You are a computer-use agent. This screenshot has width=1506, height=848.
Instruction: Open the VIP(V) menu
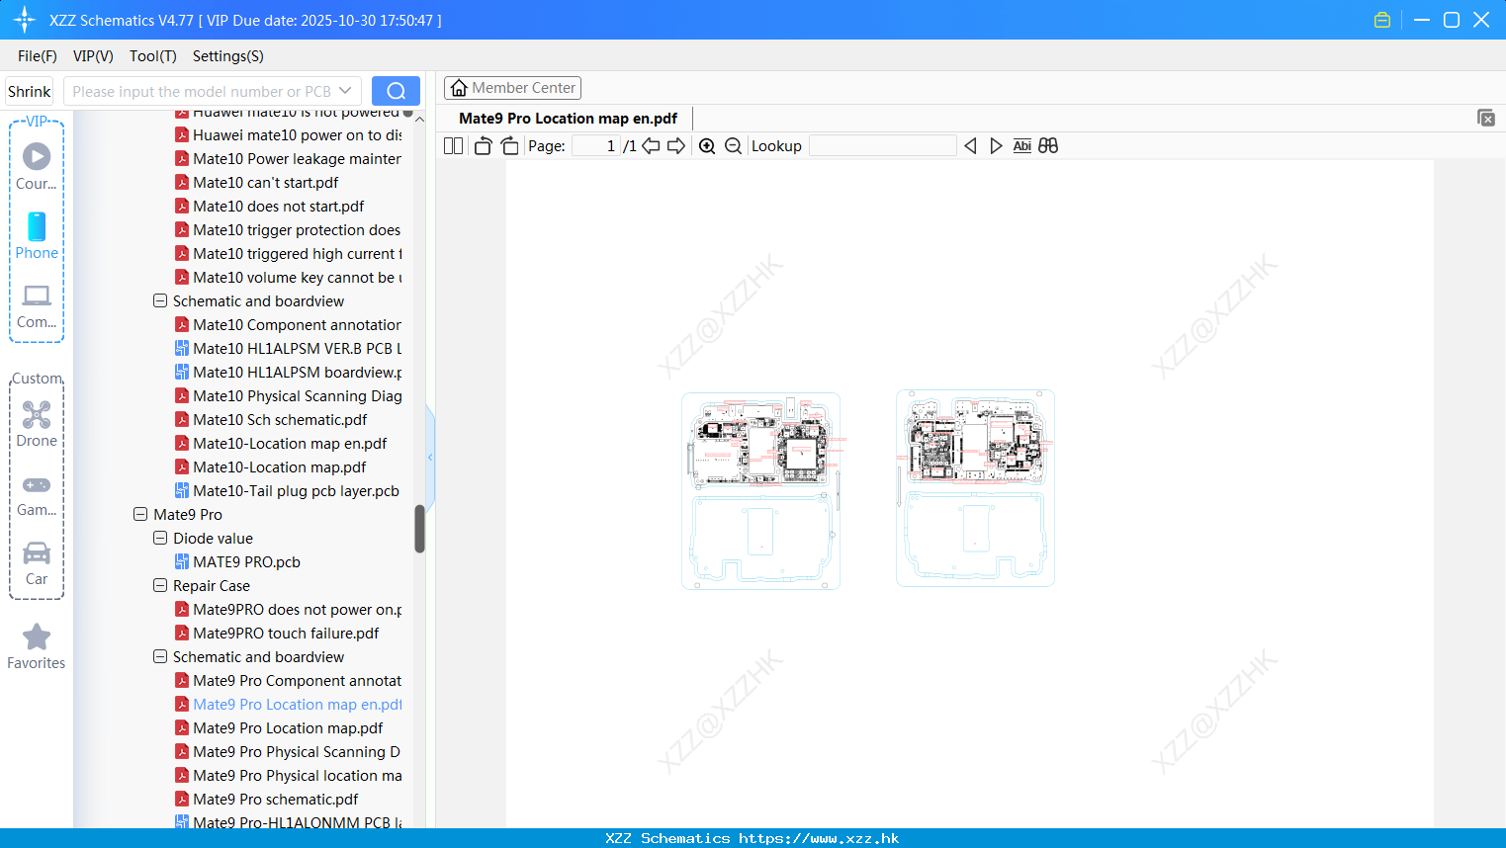point(93,56)
